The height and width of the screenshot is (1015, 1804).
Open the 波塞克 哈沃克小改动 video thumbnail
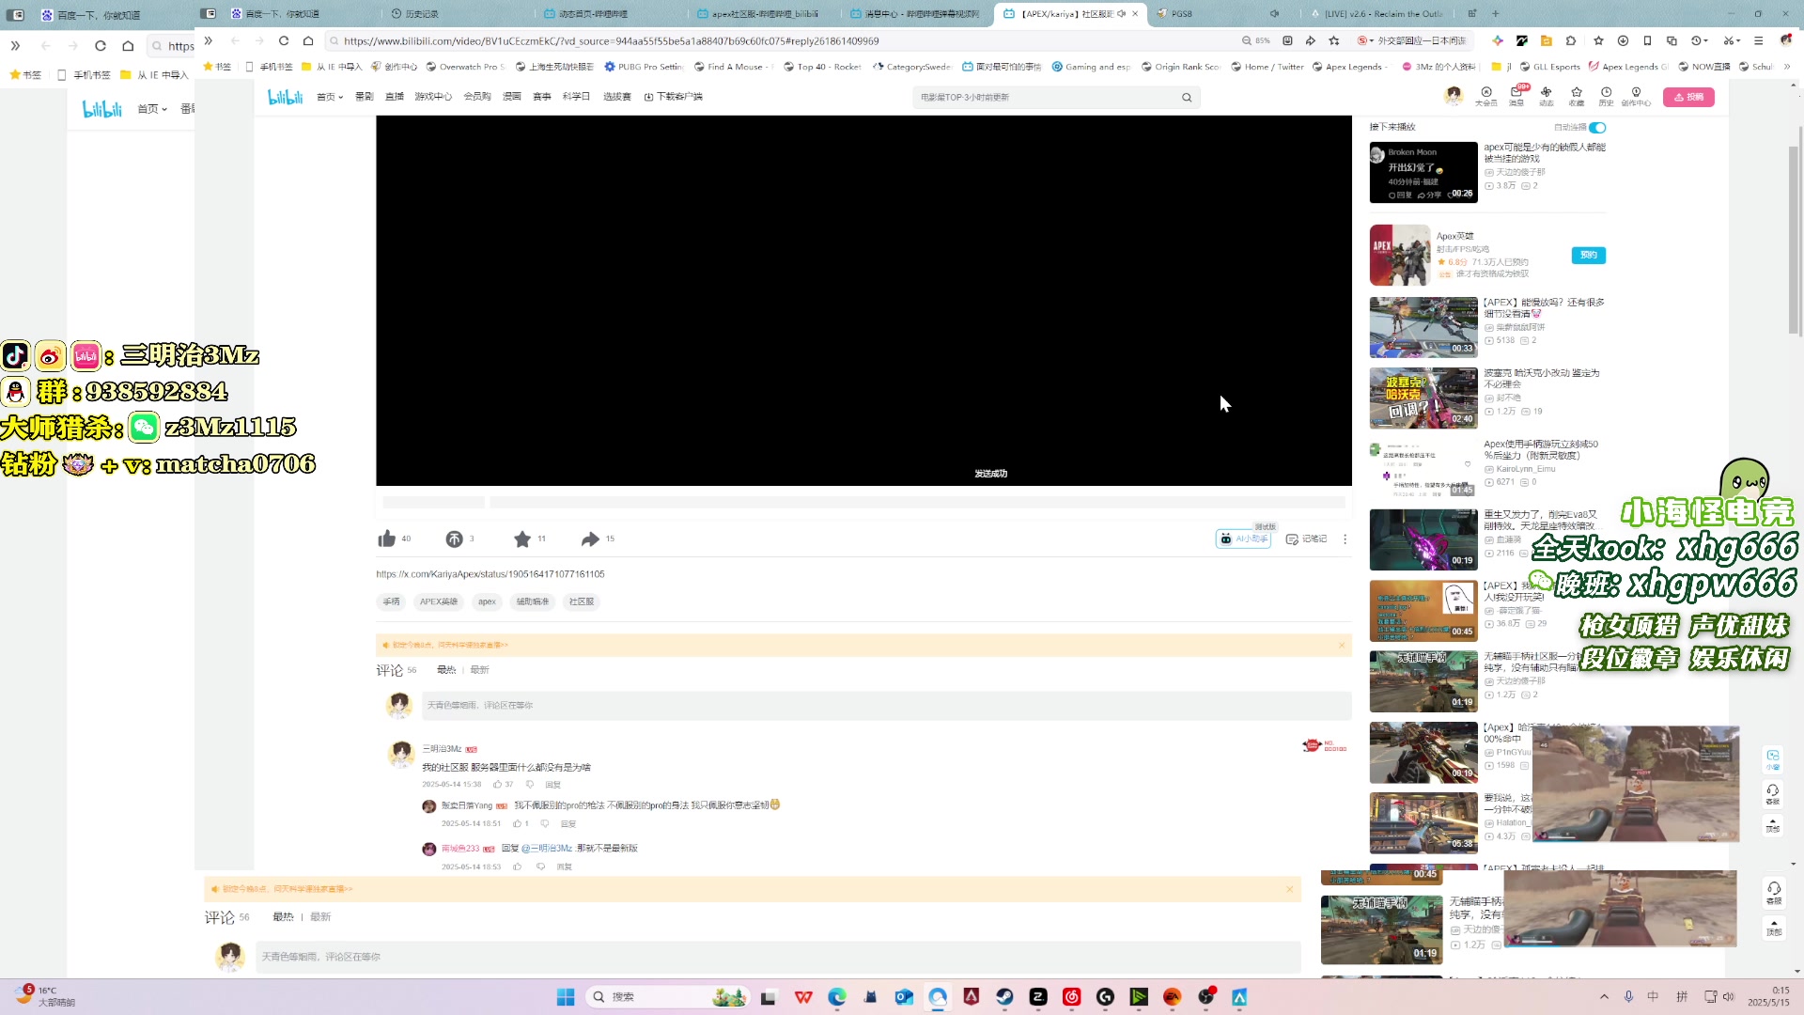coord(1423,398)
